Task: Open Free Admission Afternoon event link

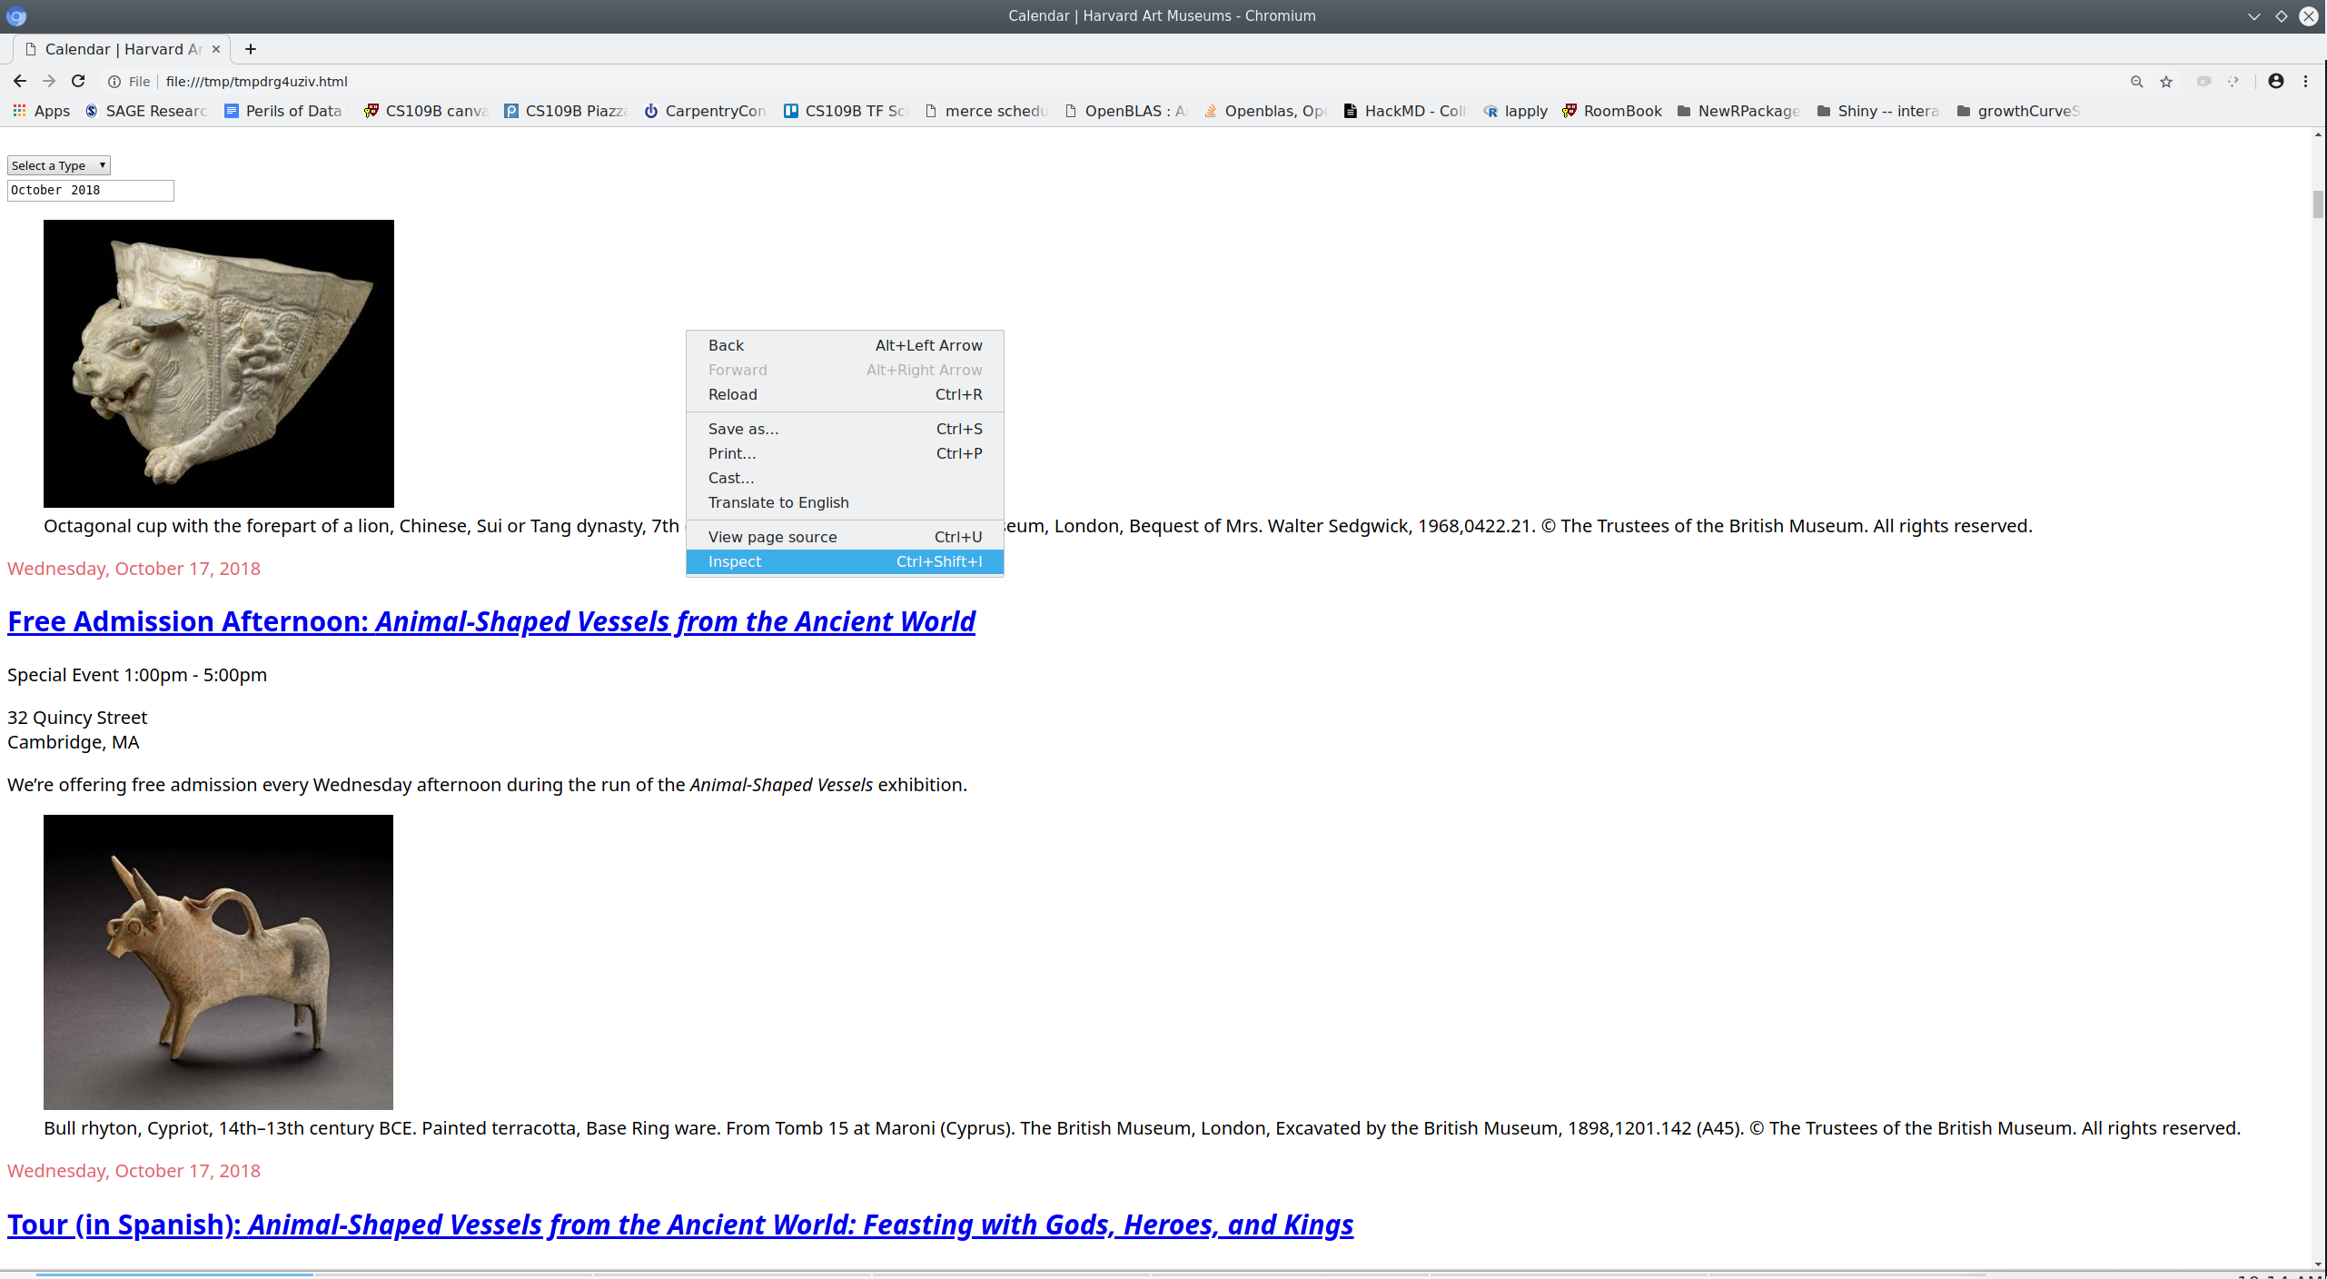Action: (x=491, y=621)
